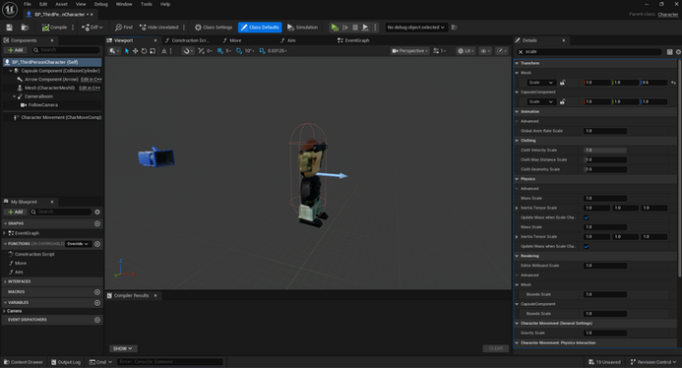Click the Gravity Scale value field
The height and width of the screenshot is (368, 682).
(605, 334)
